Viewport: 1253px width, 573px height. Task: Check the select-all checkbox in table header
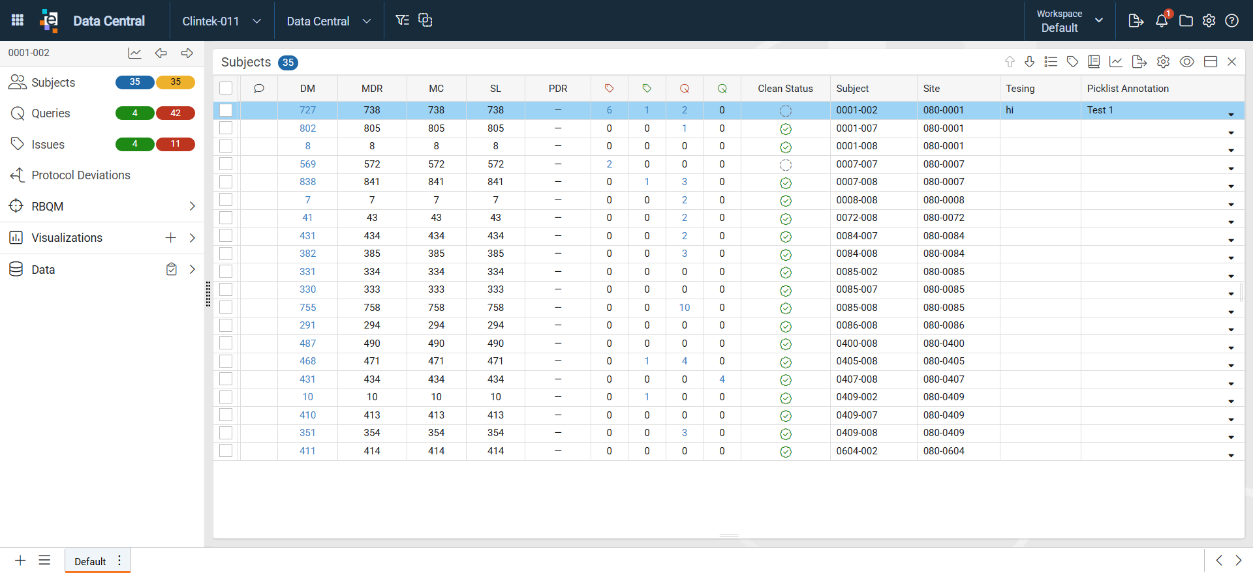[x=226, y=88]
